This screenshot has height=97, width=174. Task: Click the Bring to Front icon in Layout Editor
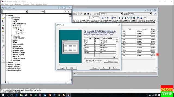tap(138, 18)
